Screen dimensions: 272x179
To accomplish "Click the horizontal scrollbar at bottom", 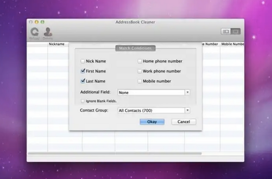I will (115, 154).
